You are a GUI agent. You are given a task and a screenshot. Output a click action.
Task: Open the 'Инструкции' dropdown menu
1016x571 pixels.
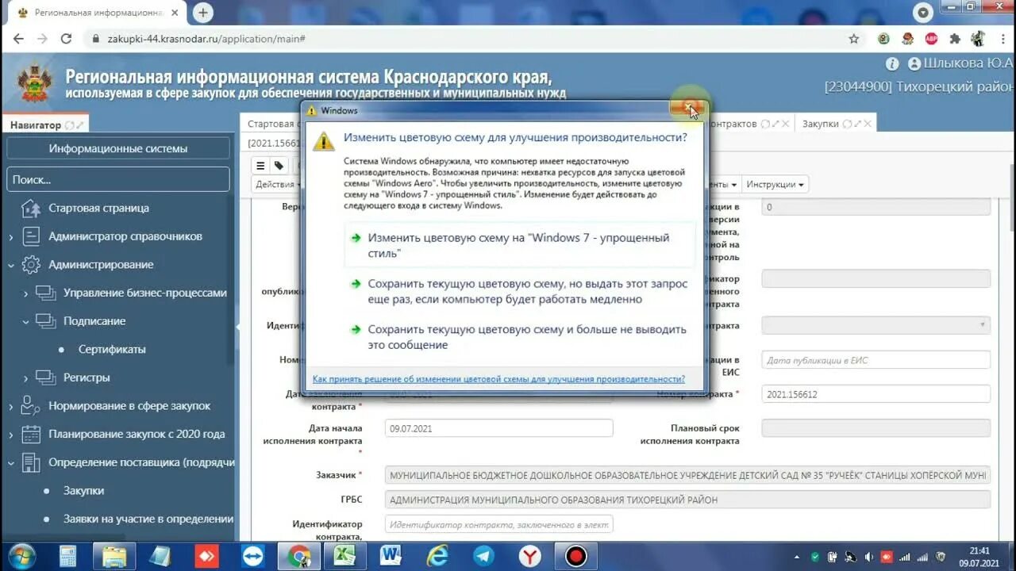pos(775,184)
